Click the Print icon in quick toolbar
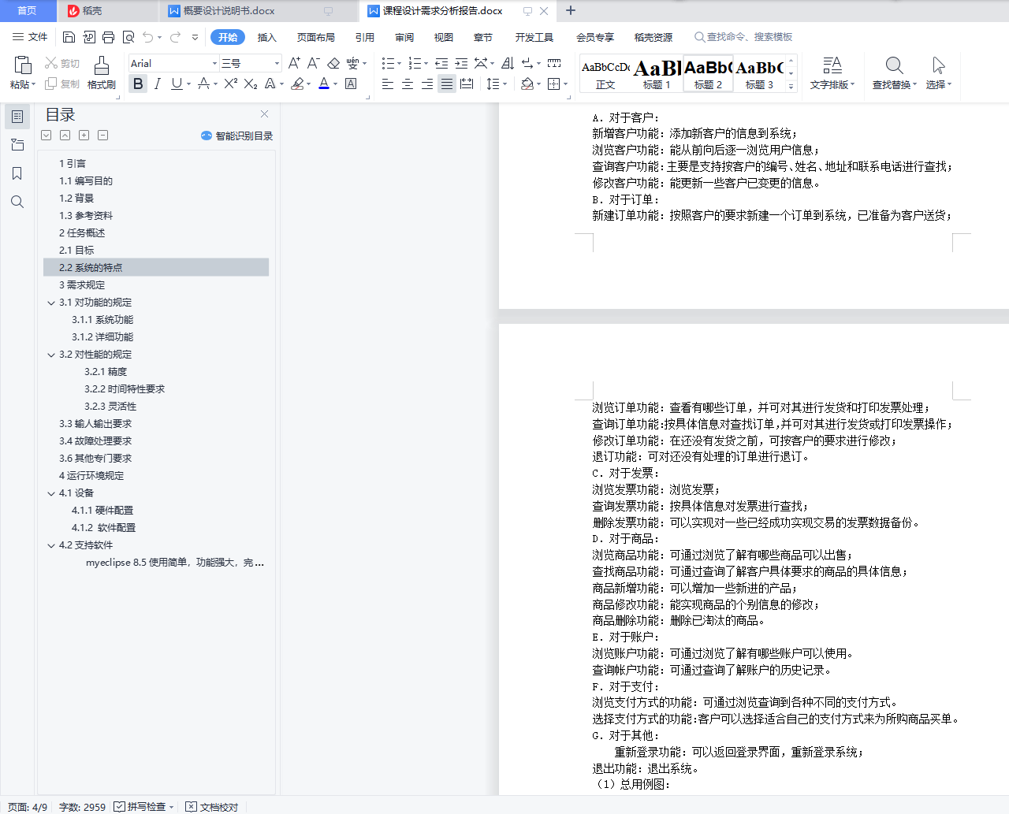The image size is (1009, 814). (x=109, y=37)
